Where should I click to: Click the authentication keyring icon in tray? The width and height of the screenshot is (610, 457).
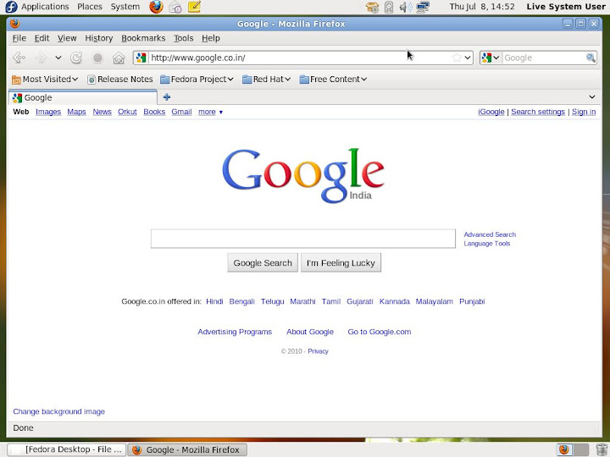click(372, 7)
